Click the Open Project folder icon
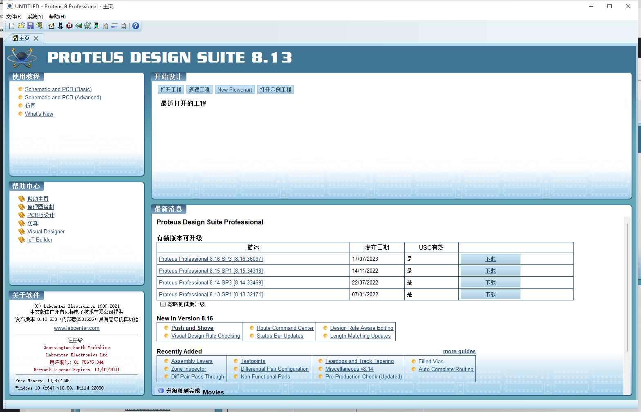 (x=21, y=26)
